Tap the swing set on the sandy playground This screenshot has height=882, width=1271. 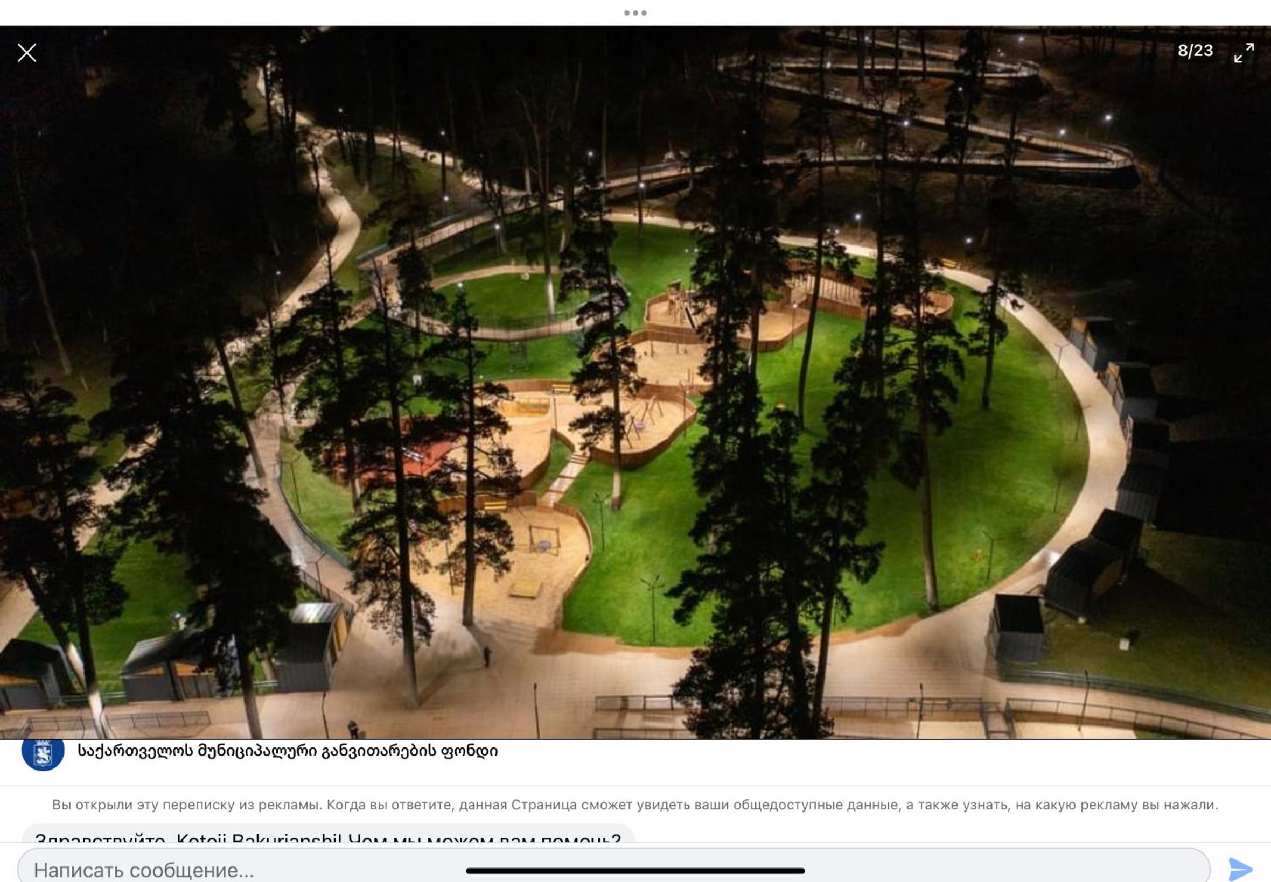click(x=543, y=539)
